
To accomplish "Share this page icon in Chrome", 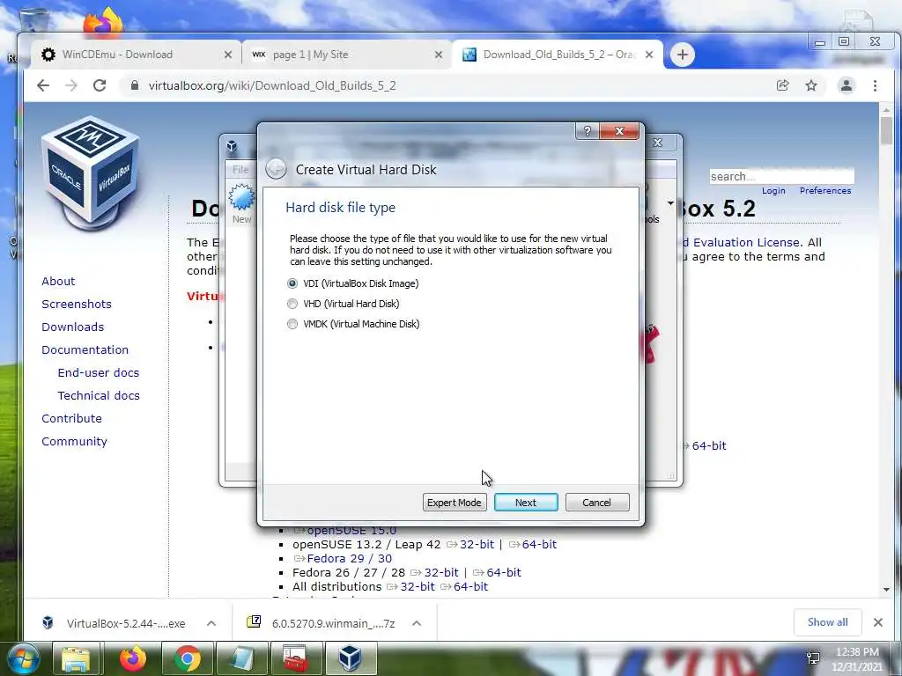I will 782,85.
